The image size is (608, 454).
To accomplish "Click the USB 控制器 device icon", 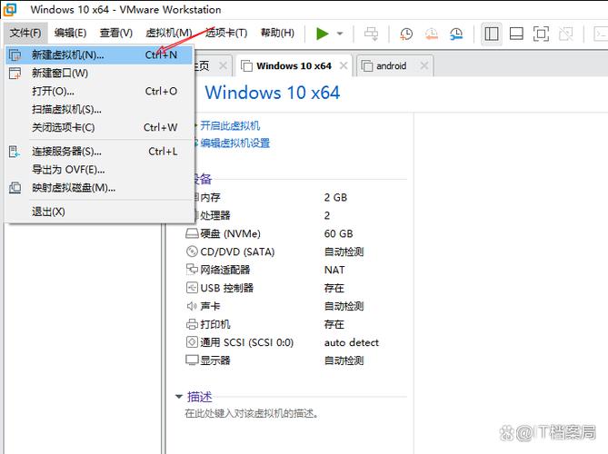I will [x=192, y=288].
